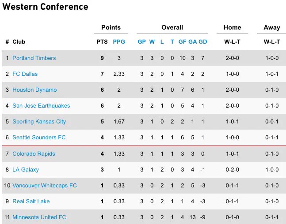Sort table by GP column
The width and height of the screenshot is (286, 224).
coord(142,42)
